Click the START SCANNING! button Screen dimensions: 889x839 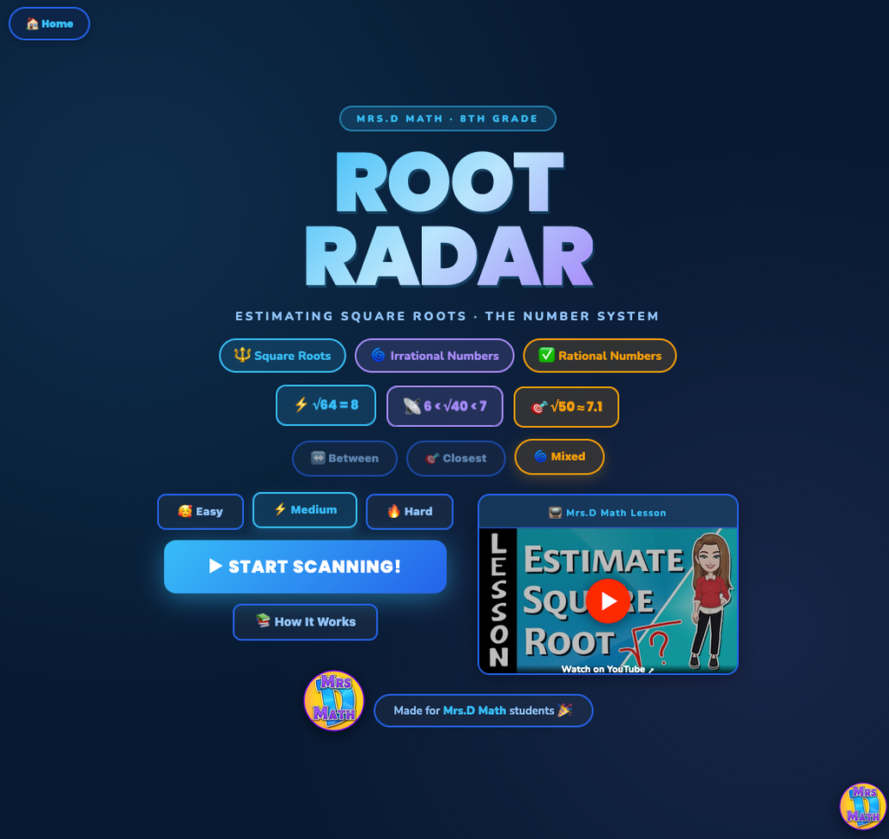(305, 567)
